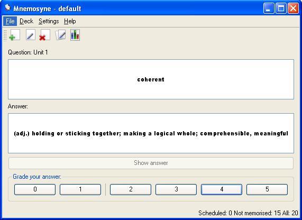Click the toolbar drag handle grip
The width and height of the screenshot is (302, 220).
[5, 35]
